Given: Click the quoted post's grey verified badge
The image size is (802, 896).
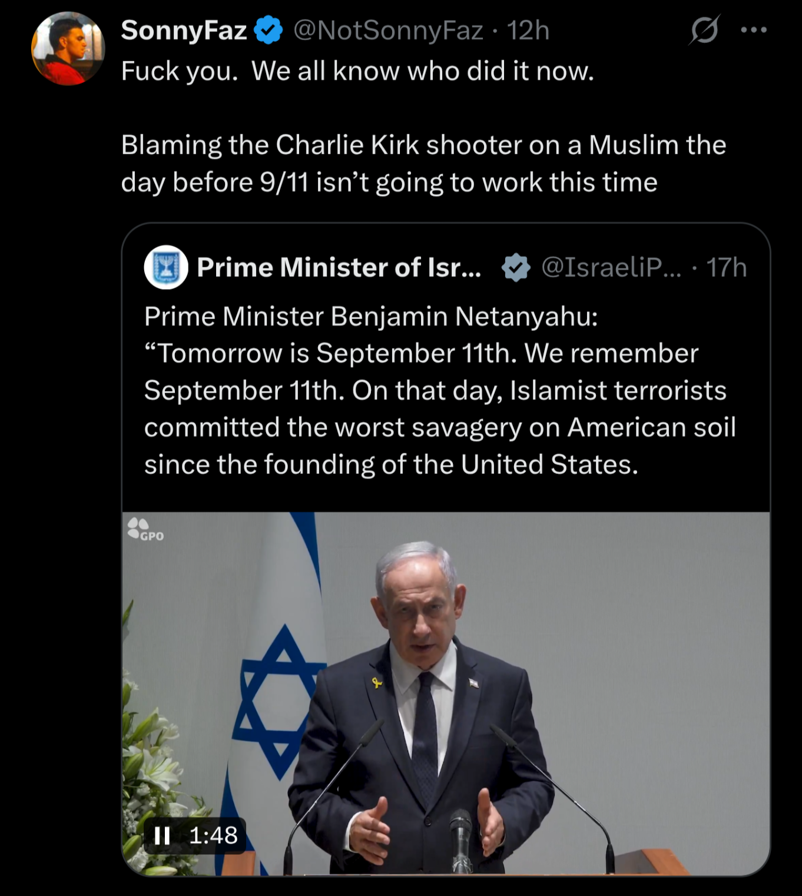Looking at the screenshot, I should click(516, 268).
